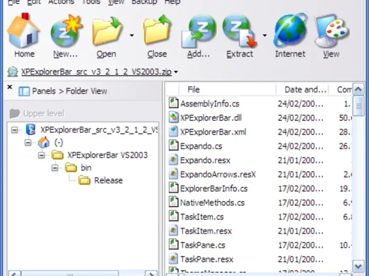
Task: Click the AssemblyInfo.cs file icon
Action: (x=173, y=103)
